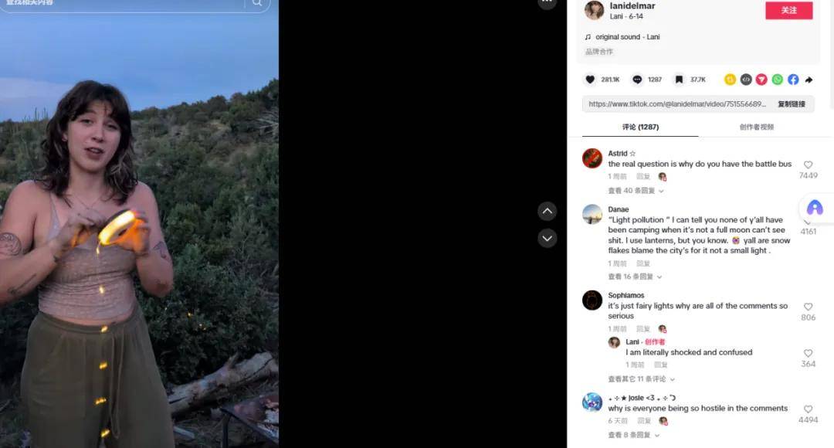The height and width of the screenshot is (448, 834).
Task: Like Josie's hostile comments remark
Action: coord(808,409)
